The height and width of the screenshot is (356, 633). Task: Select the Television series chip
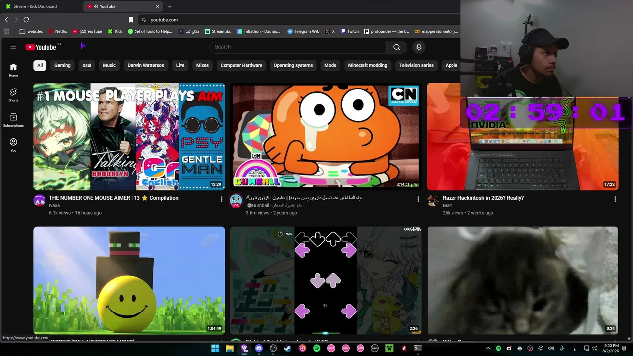pos(416,65)
